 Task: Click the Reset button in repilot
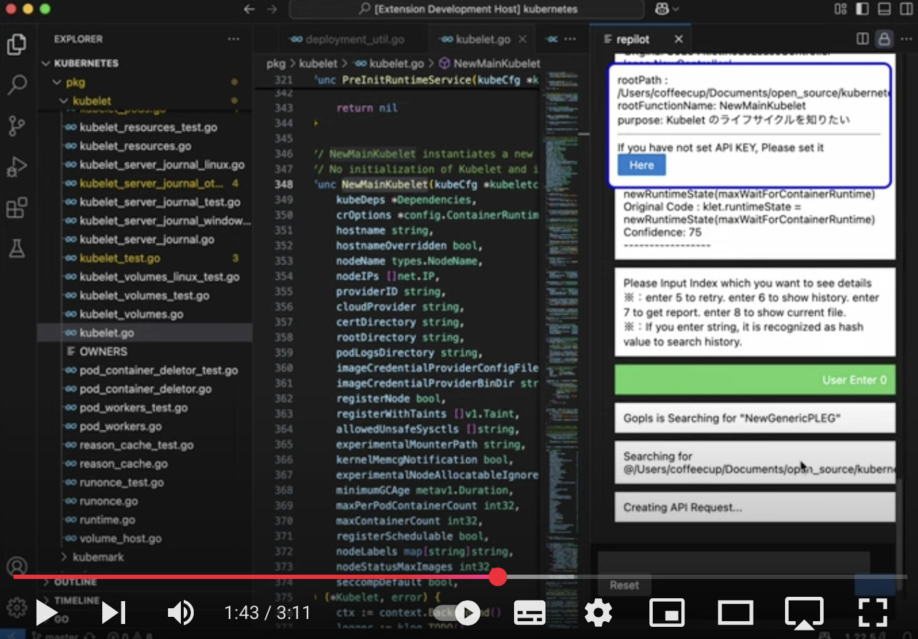624,585
